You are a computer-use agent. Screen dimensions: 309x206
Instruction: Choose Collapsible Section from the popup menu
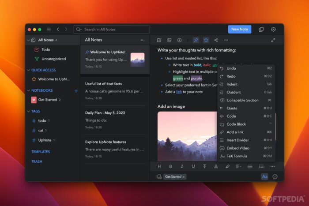click(242, 100)
